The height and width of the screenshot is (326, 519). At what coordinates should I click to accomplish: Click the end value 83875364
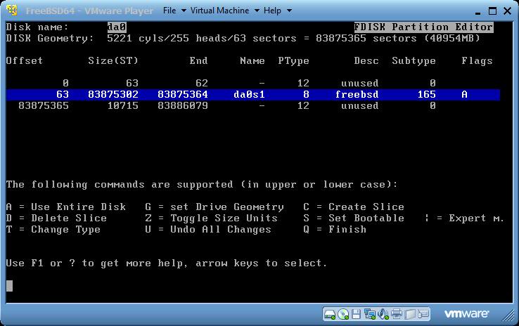(183, 95)
